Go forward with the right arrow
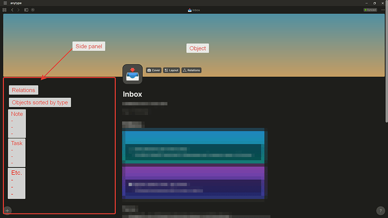The height and width of the screenshot is (218, 388). coord(19,10)
